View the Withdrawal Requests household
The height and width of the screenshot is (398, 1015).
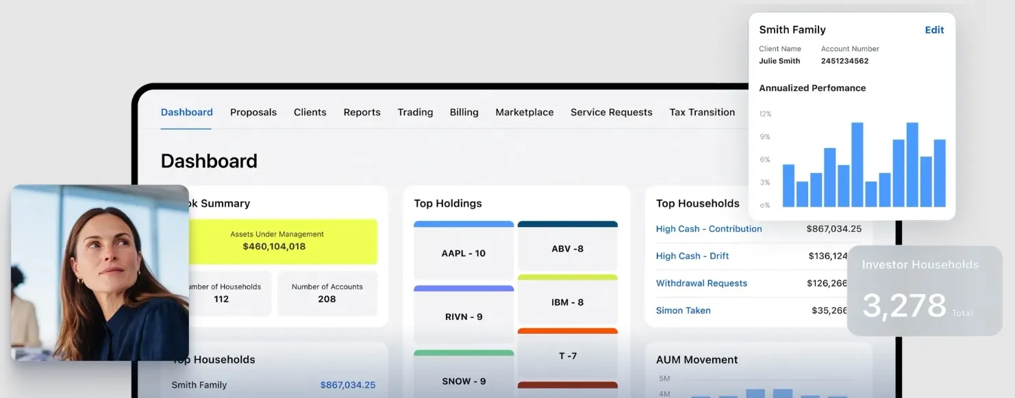tap(701, 282)
